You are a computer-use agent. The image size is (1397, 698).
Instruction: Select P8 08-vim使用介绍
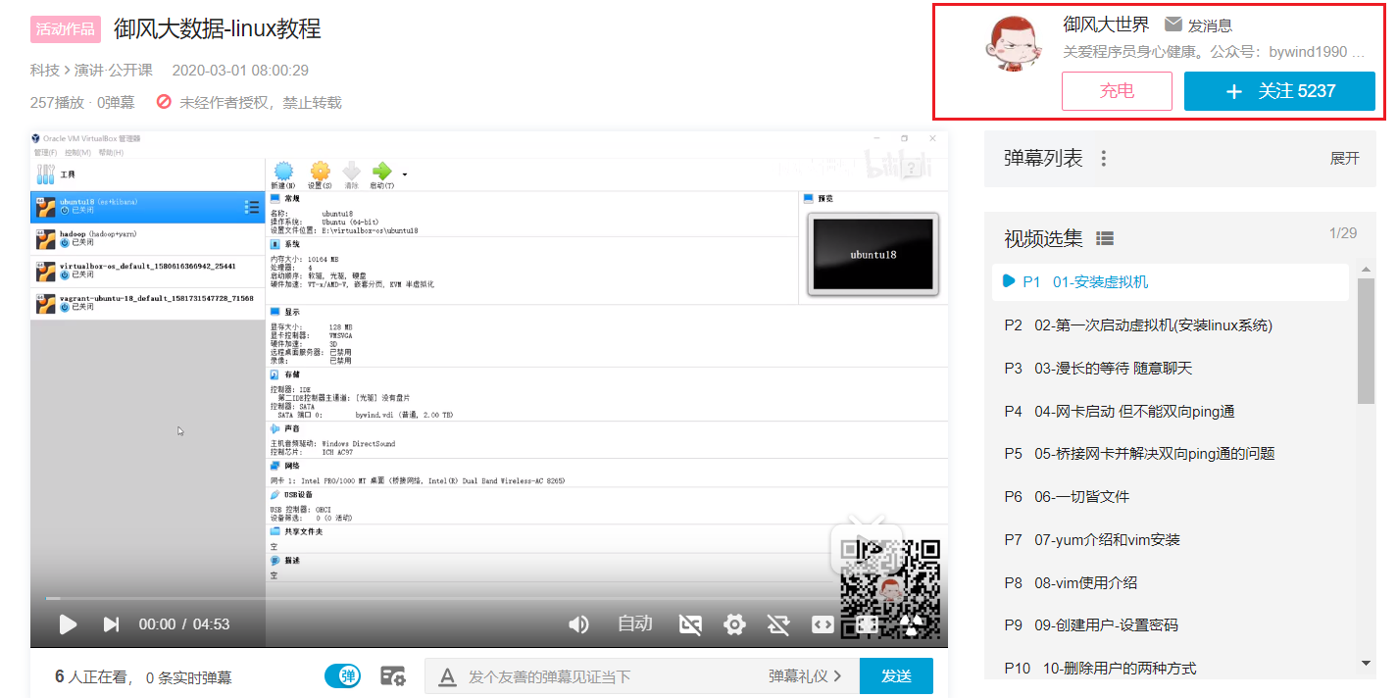[x=1171, y=582]
